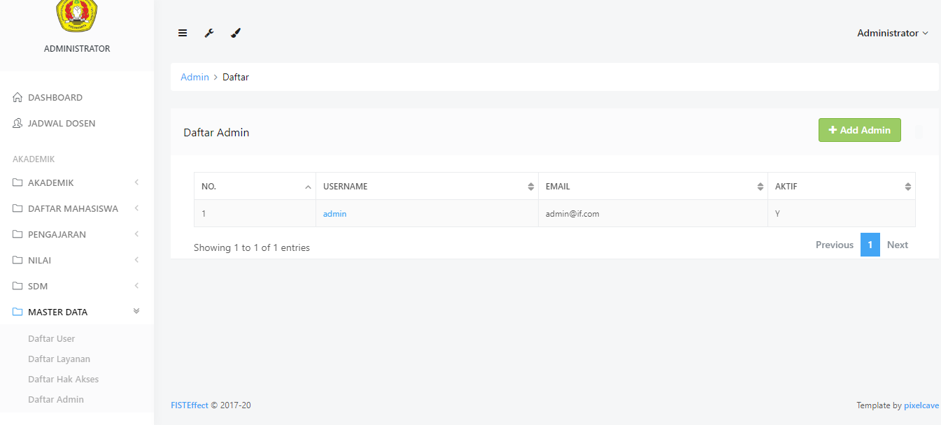Click the Master Data folder icon
Screen dimensions: 941x425
click(18, 312)
